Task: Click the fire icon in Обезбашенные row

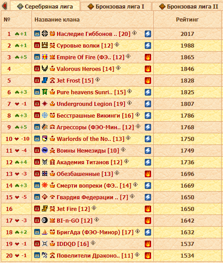Action: click(x=148, y=174)
